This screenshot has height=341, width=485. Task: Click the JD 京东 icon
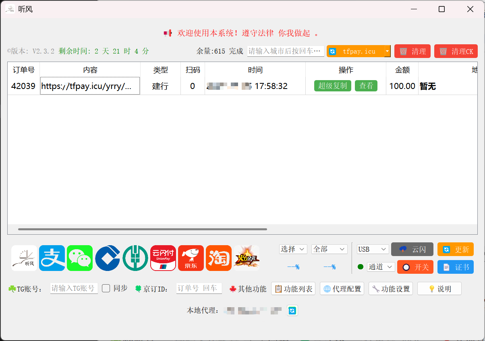pos(191,258)
